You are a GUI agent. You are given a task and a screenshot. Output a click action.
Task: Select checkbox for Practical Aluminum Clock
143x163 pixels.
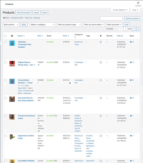tap(5, 116)
